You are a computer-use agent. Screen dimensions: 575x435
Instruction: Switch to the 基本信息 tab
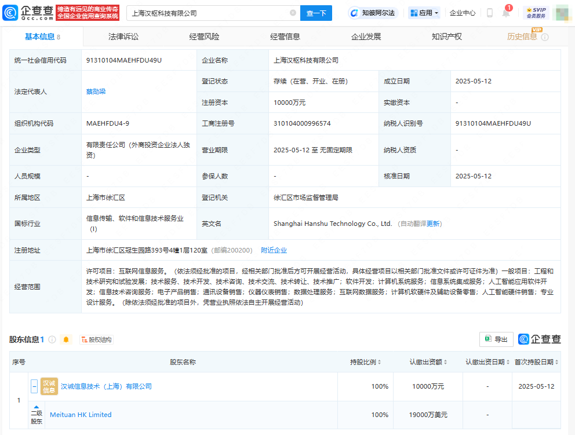pyautogui.click(x=42, y=36)
